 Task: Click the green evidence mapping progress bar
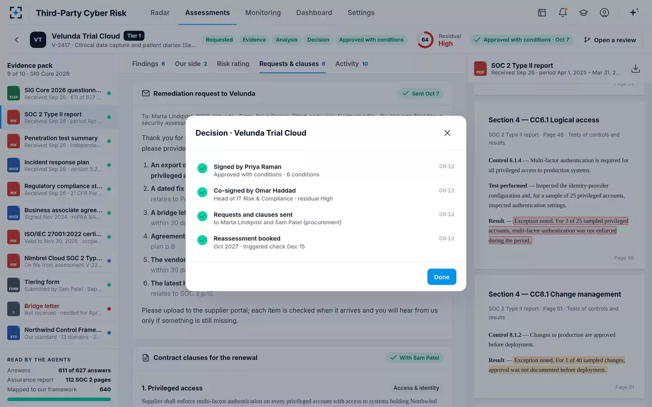pos(59,399)
